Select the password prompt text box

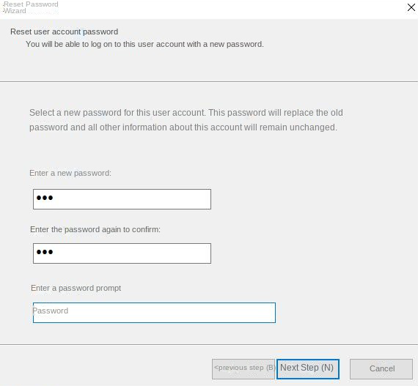pos(154,313)
